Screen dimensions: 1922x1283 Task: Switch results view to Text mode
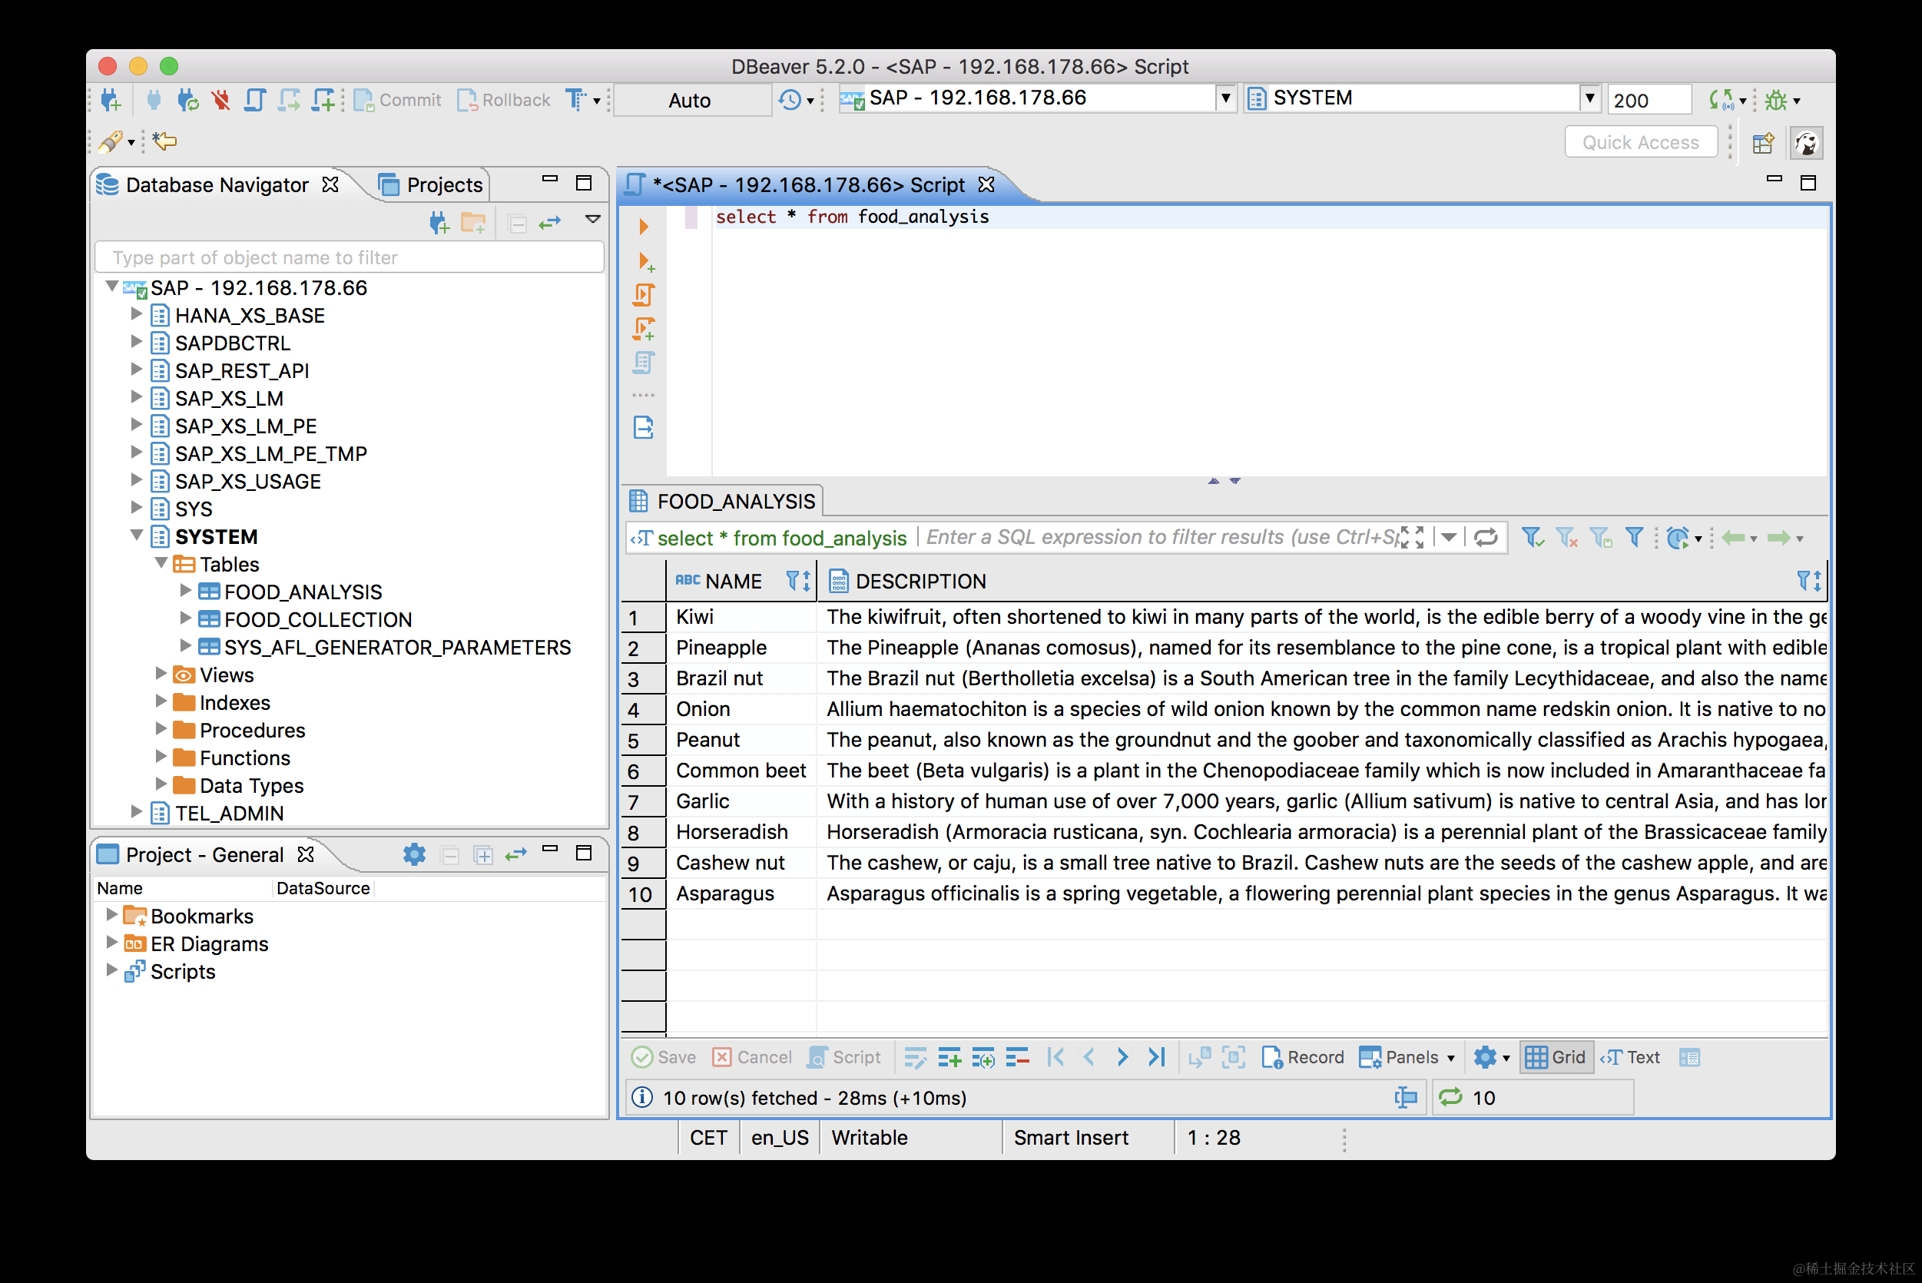[x=1631, y=1057]
